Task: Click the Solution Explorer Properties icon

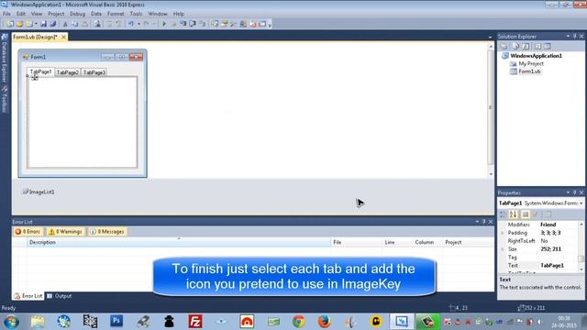Action: 504,47
